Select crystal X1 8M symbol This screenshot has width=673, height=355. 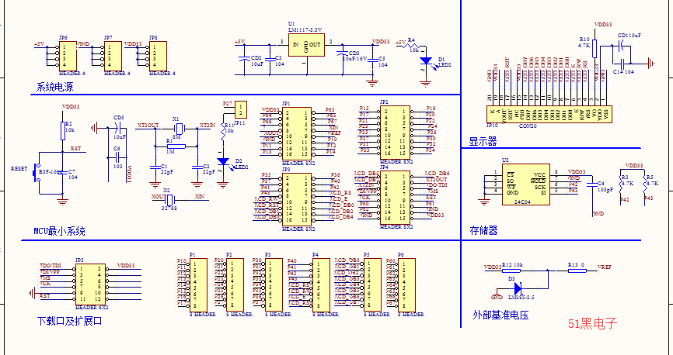pos(179,128)
